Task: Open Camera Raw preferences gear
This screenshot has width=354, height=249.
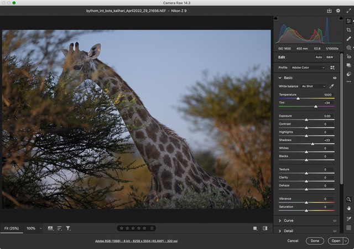Action: coord(338,11)
